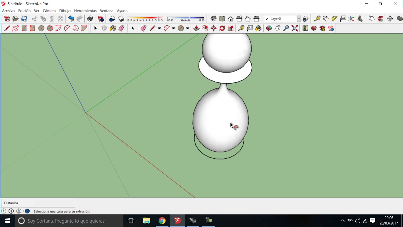Save the model with the floppy icon
This screenshot has height=227, width=403.
pyautogui.click(x=24, y=19)
